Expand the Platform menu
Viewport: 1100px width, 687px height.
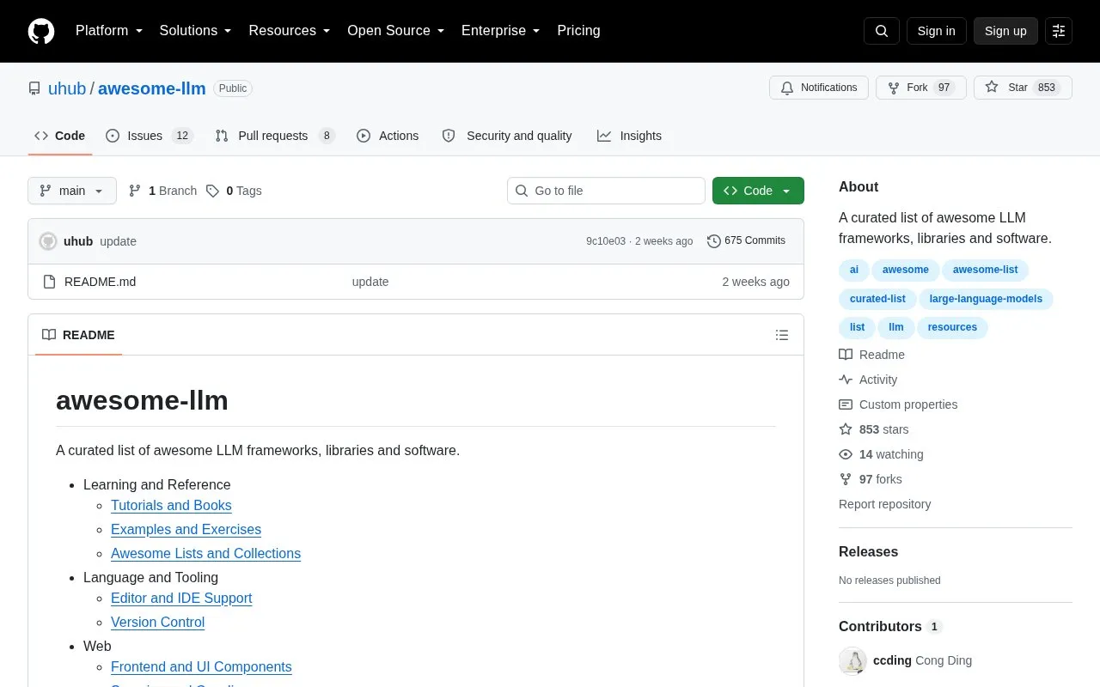click(109, 31)
